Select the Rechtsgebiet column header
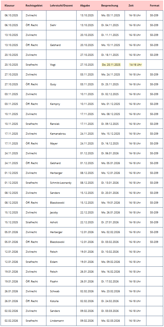This screenshot has height=327, width=164. click(x=34, y=6)
